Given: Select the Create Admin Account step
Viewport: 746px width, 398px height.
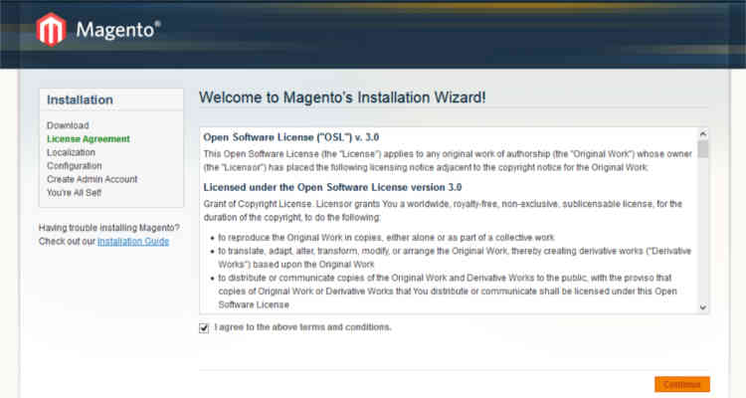Looking at the screenshot, I should (92, 179).
